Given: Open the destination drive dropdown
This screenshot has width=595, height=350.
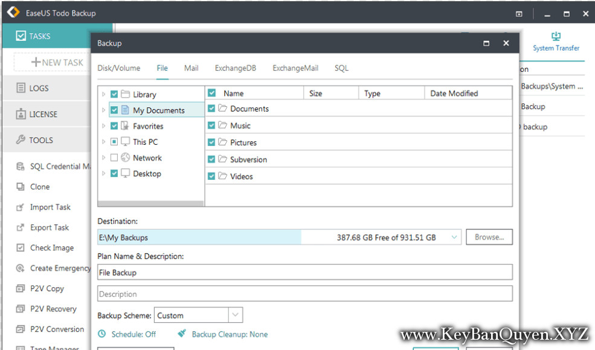Looking at the screenshot, I should tap(454, 237).
